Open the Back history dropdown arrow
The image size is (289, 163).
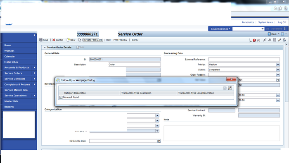tap(279, 34)
